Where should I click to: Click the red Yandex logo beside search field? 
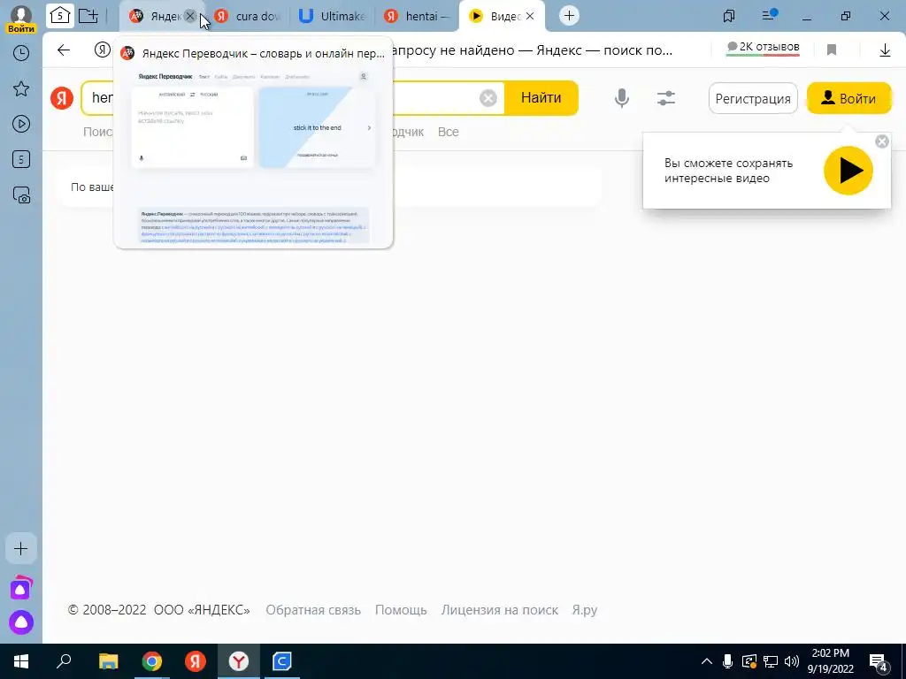pos(62,98)
